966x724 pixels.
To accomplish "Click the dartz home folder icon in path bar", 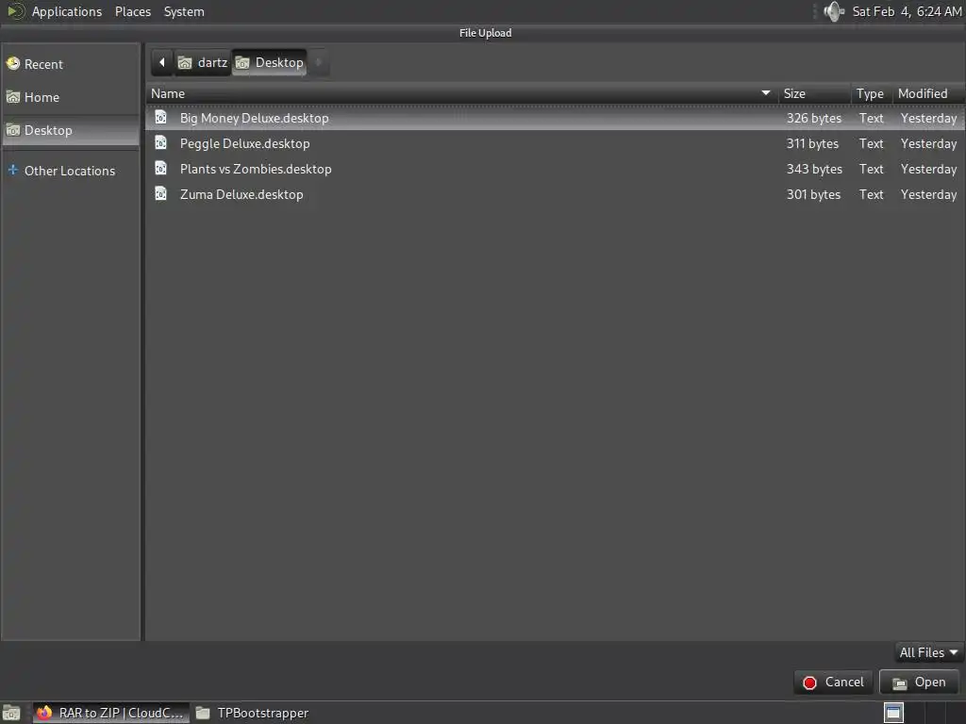I will 185,63.
